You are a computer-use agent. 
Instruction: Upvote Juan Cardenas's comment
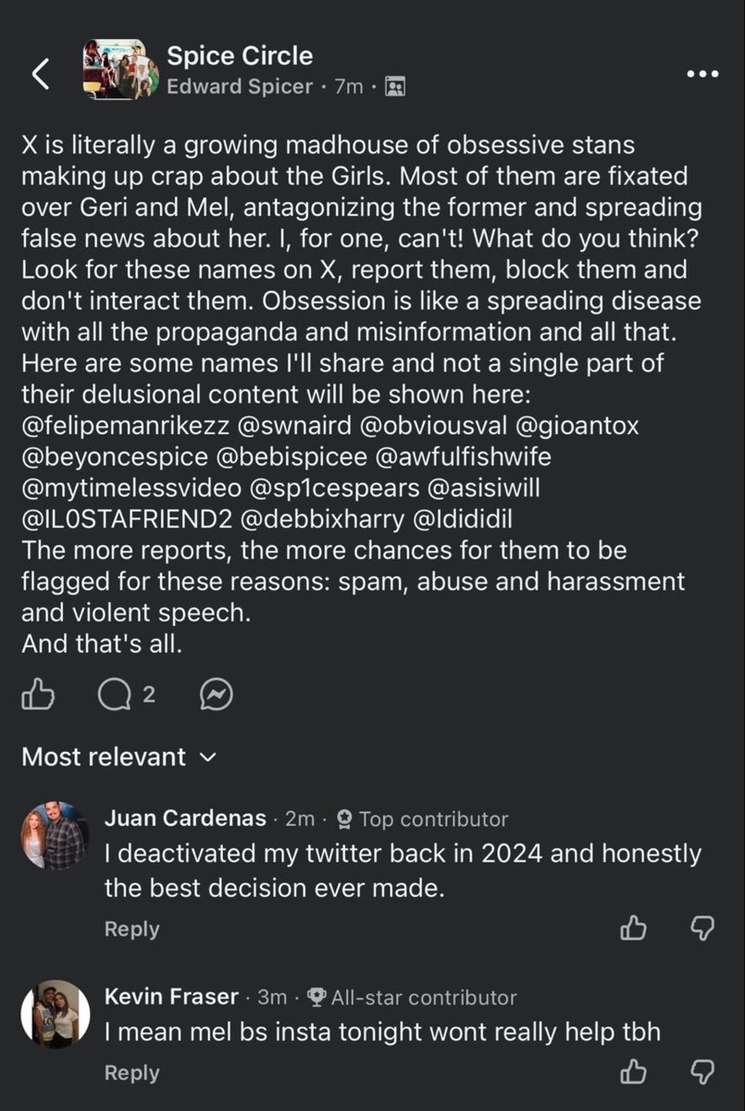pyautogui.click(x=633, y=928)
